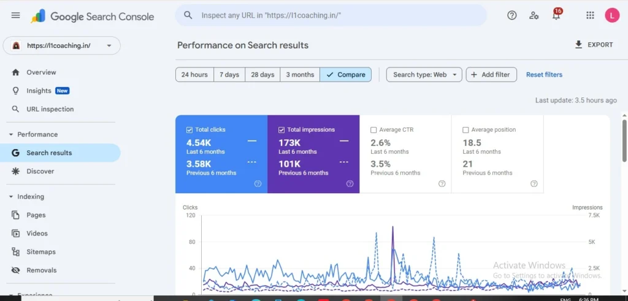Select the 28 days date range
This screenshot has height=301, width=628.
pos(262,74)
